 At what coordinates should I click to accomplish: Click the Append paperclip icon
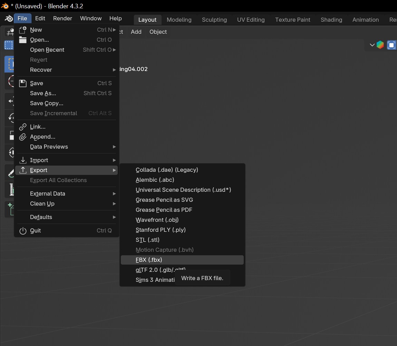pos(23,137)
